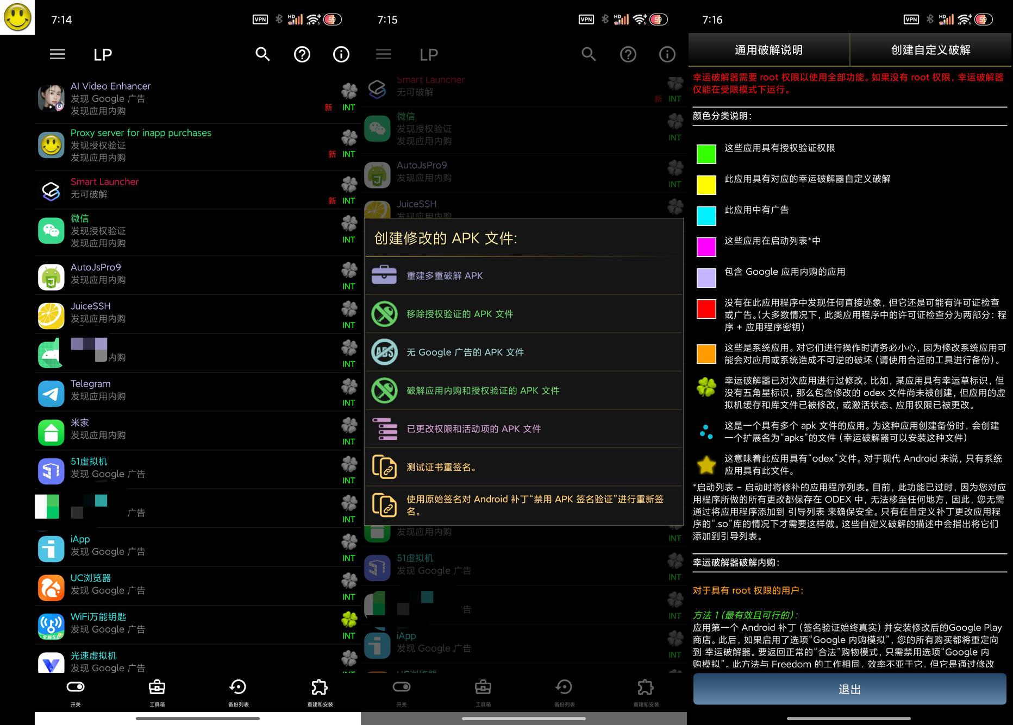Tap the Telegram paper-plane app icon
1013x725 pixels.
click(x=51, y=394)
